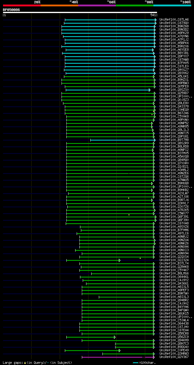Click the white query sequence bar
The image size is (194, 365).
[80, 12]
